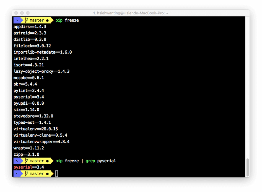
Task: Click the window title hsiehwanting@Hsiehde-MacBook-Pro
Action: (131, 13)
